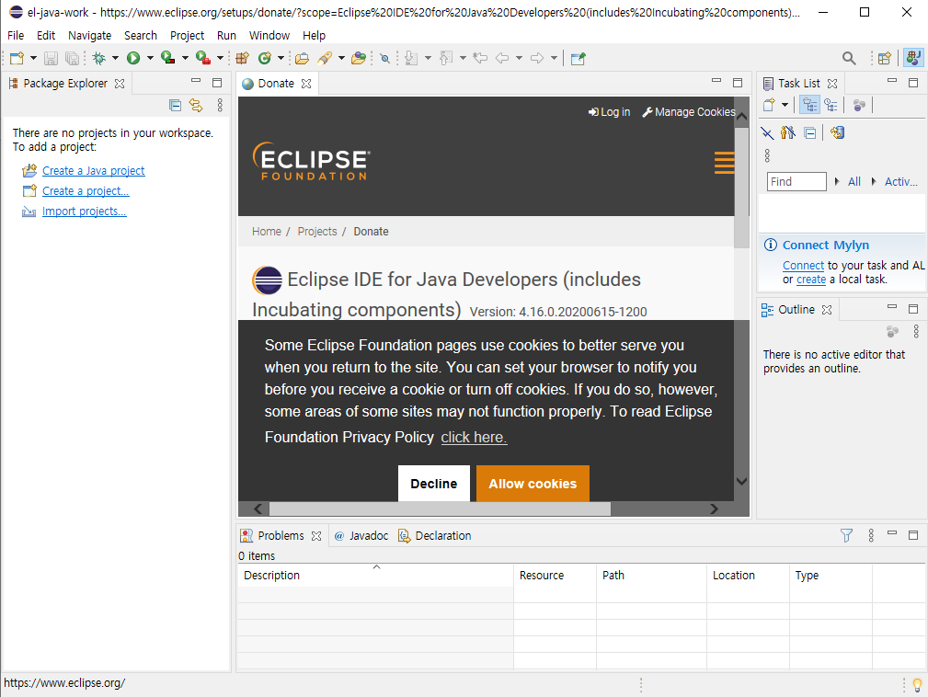The width and height of the screenshot is (928, 697).
Task: Open the Run dropdown arrow
Action: point(150,58)
